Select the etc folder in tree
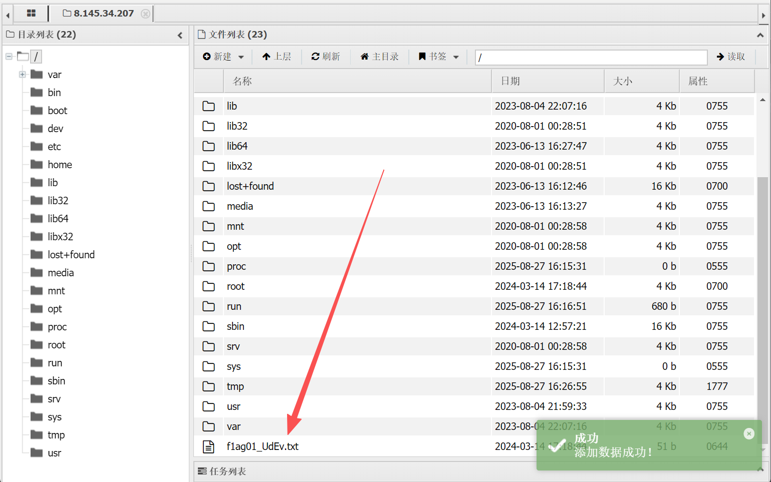The image size is (771, 482). [x=54, y=147]
